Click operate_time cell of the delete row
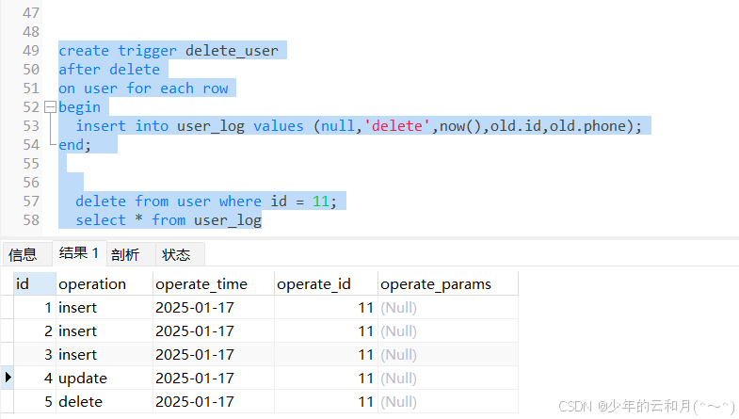 (214, 401)
